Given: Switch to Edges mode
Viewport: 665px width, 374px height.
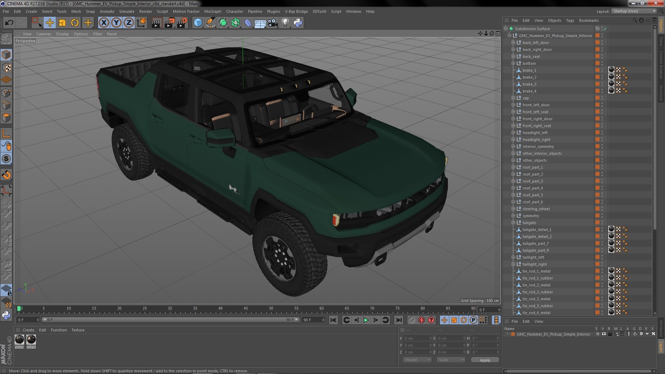Looking at the screenshot, I should pyautogui.click(x=6, y=105).
